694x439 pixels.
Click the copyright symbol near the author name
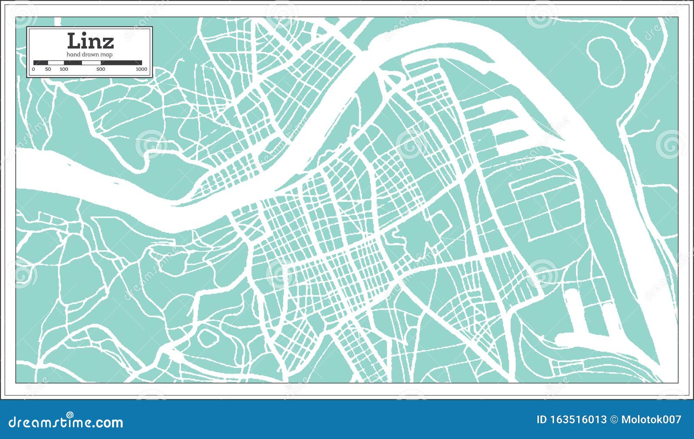pyautogui.click(x=614, y=419)
